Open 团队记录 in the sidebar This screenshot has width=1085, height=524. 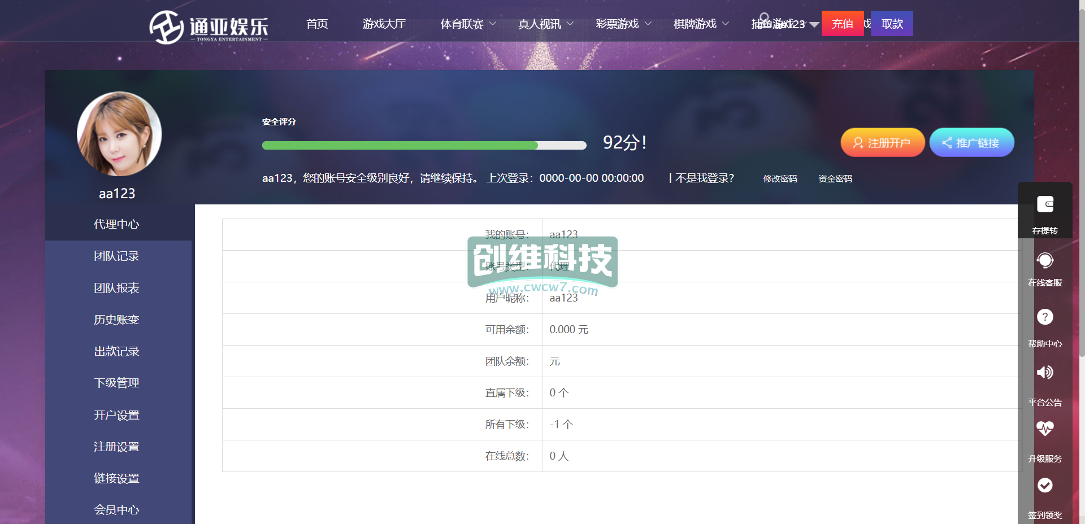click(116, 256)
